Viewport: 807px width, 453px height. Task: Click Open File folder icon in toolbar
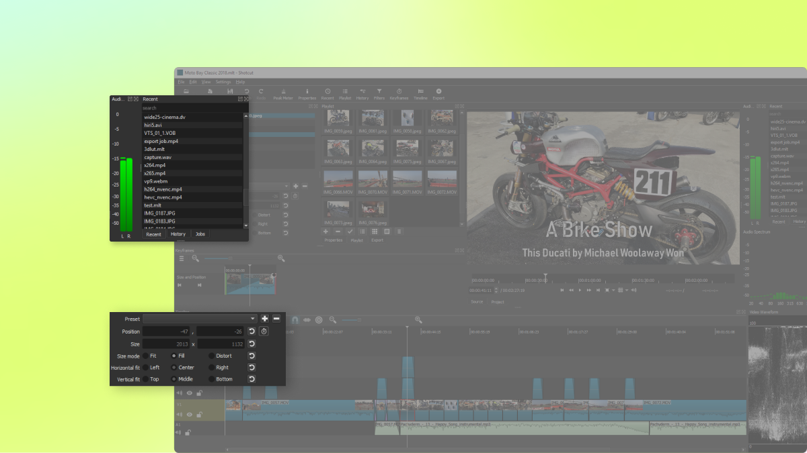(x=186, y=91)
